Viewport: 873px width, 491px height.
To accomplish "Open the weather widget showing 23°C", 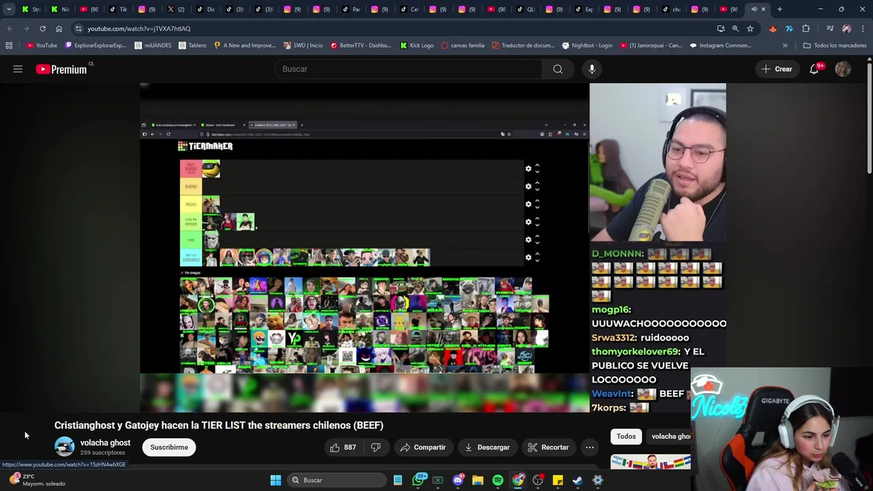I will tap(38, 480).
